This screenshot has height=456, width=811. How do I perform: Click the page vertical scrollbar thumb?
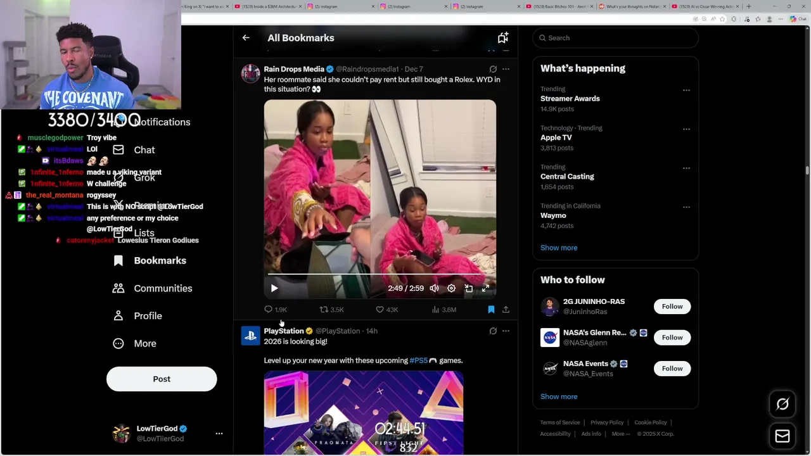click(807, 170)
